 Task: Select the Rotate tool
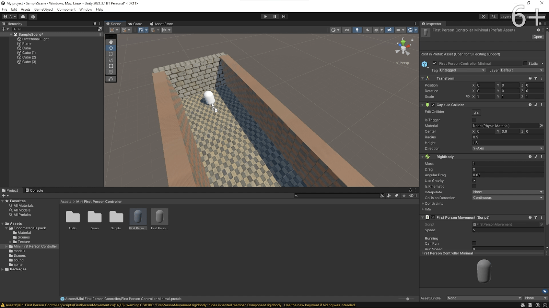pos(111,54)
